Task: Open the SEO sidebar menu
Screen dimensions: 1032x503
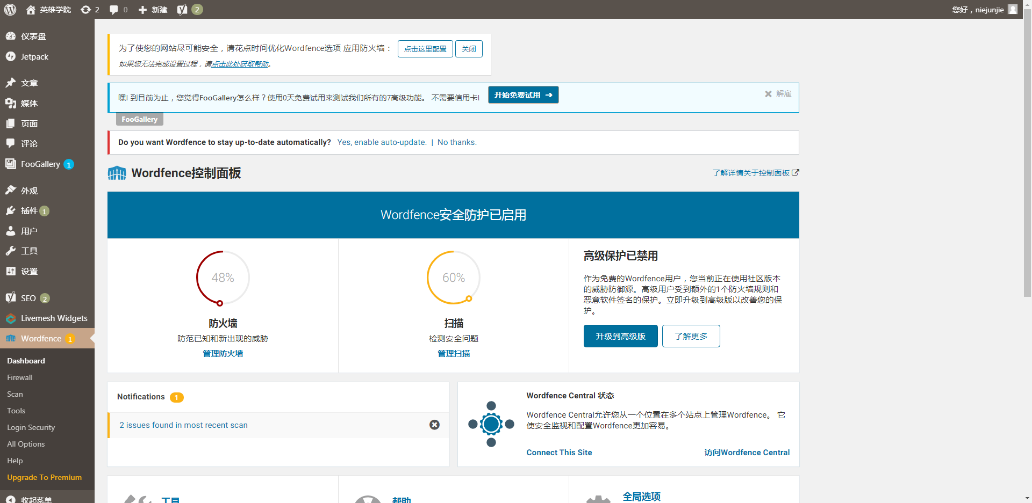Action: click(47, 298)
